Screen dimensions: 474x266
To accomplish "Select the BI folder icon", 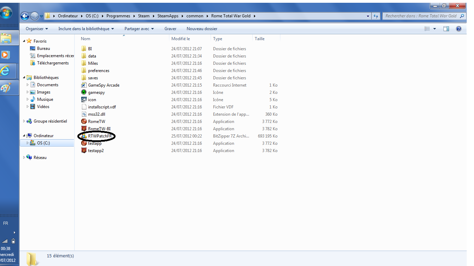I will [x=84, y=49].
